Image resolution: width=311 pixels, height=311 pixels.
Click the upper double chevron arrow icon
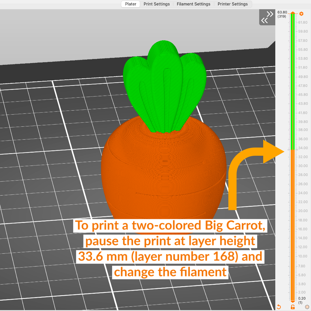(270, 13)
